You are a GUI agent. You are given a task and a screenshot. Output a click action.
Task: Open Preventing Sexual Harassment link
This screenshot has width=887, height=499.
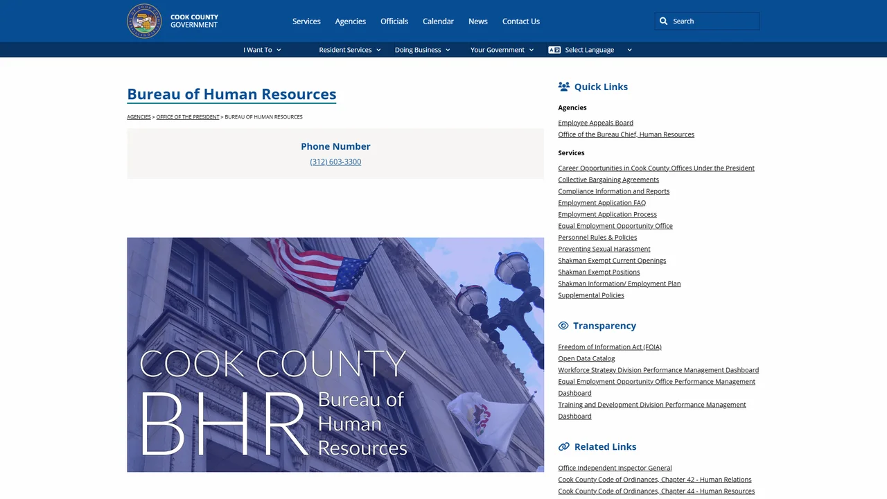tap(604, 249)
